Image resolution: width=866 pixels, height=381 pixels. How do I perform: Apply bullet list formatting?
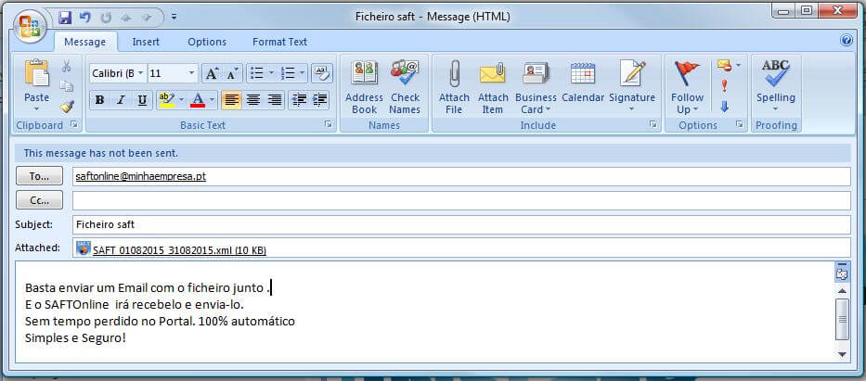(257, 73)
